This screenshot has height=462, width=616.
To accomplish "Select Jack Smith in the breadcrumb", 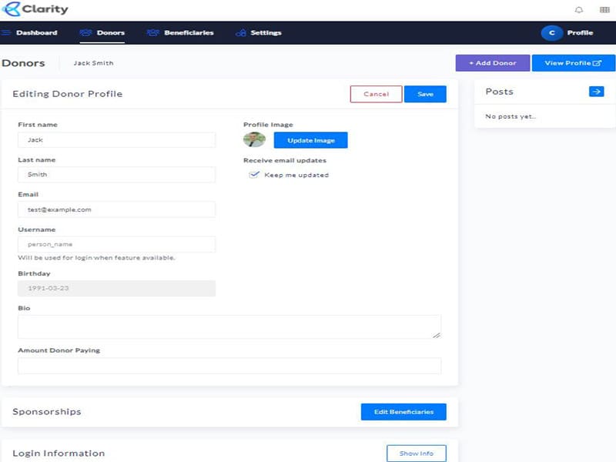I will pos(95,63).
